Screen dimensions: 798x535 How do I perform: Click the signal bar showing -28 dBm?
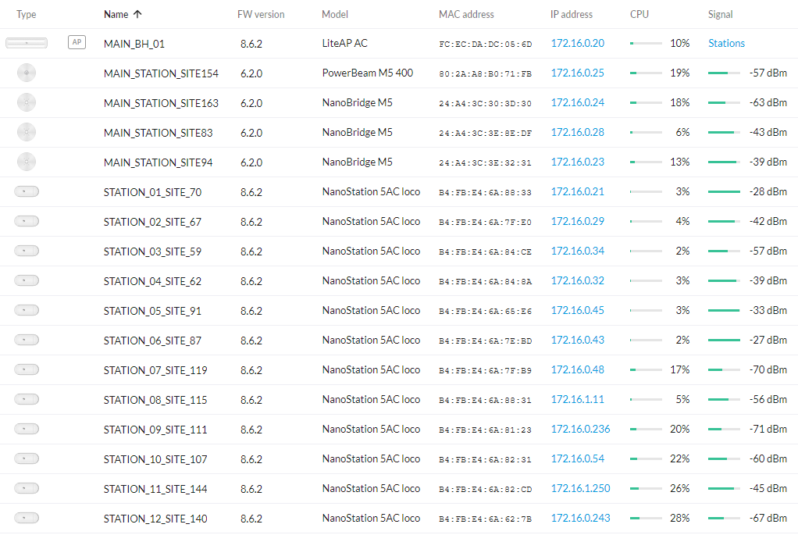(x=724, y=192)
